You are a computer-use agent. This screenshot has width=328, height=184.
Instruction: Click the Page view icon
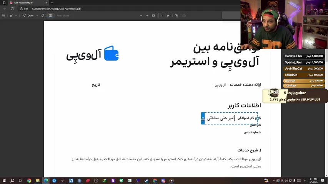pos(184,16)
